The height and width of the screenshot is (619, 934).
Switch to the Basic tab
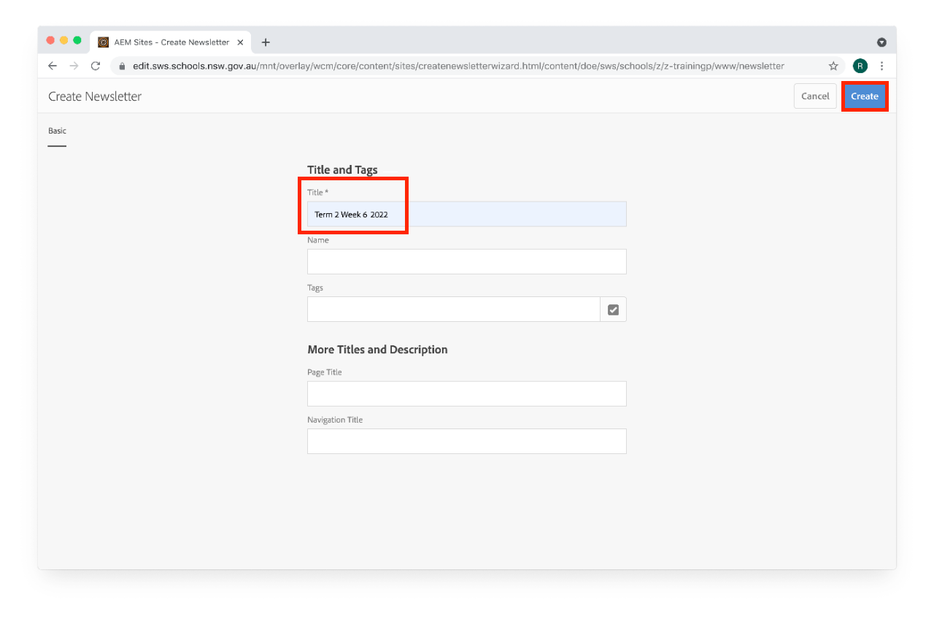pyautogui.click(x=57, y=131)
